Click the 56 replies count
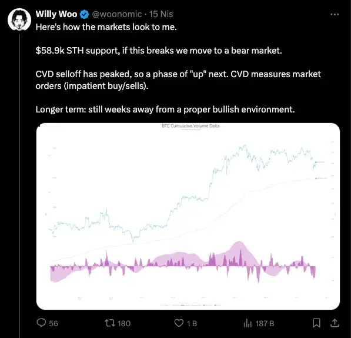351x338 pixels. (x=54, y=323)
